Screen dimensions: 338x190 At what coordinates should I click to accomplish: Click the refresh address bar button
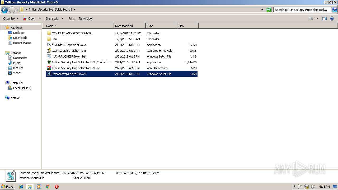[269, 10]
